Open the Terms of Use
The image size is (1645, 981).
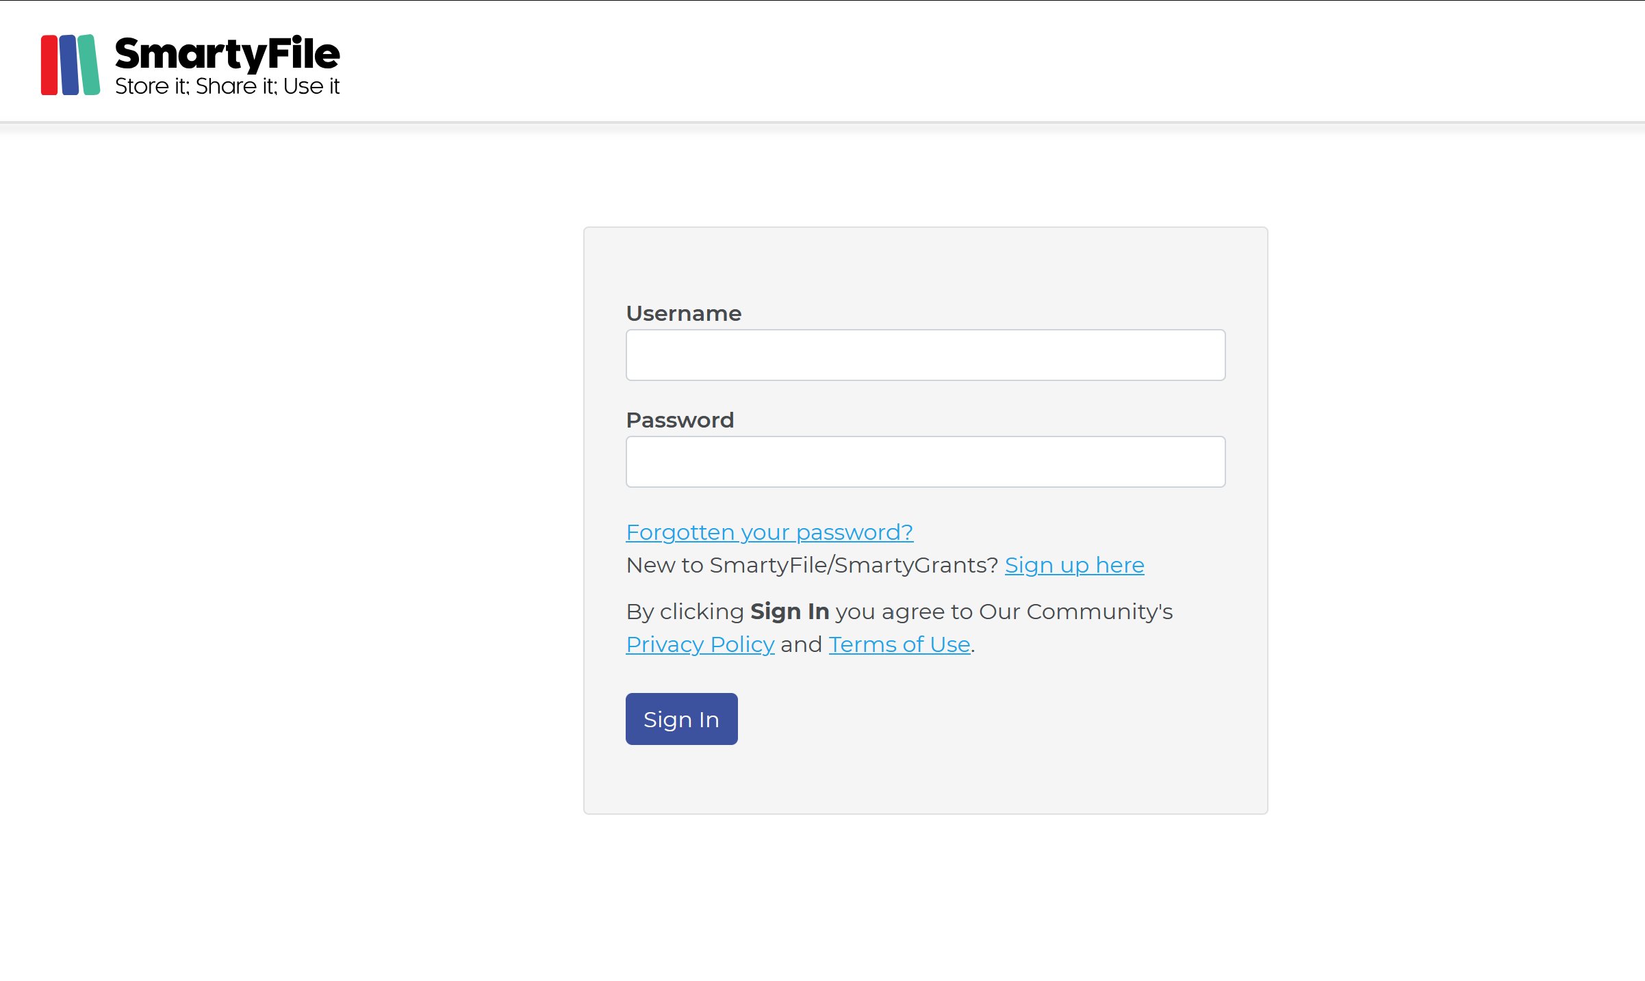[x=899, y=644]
